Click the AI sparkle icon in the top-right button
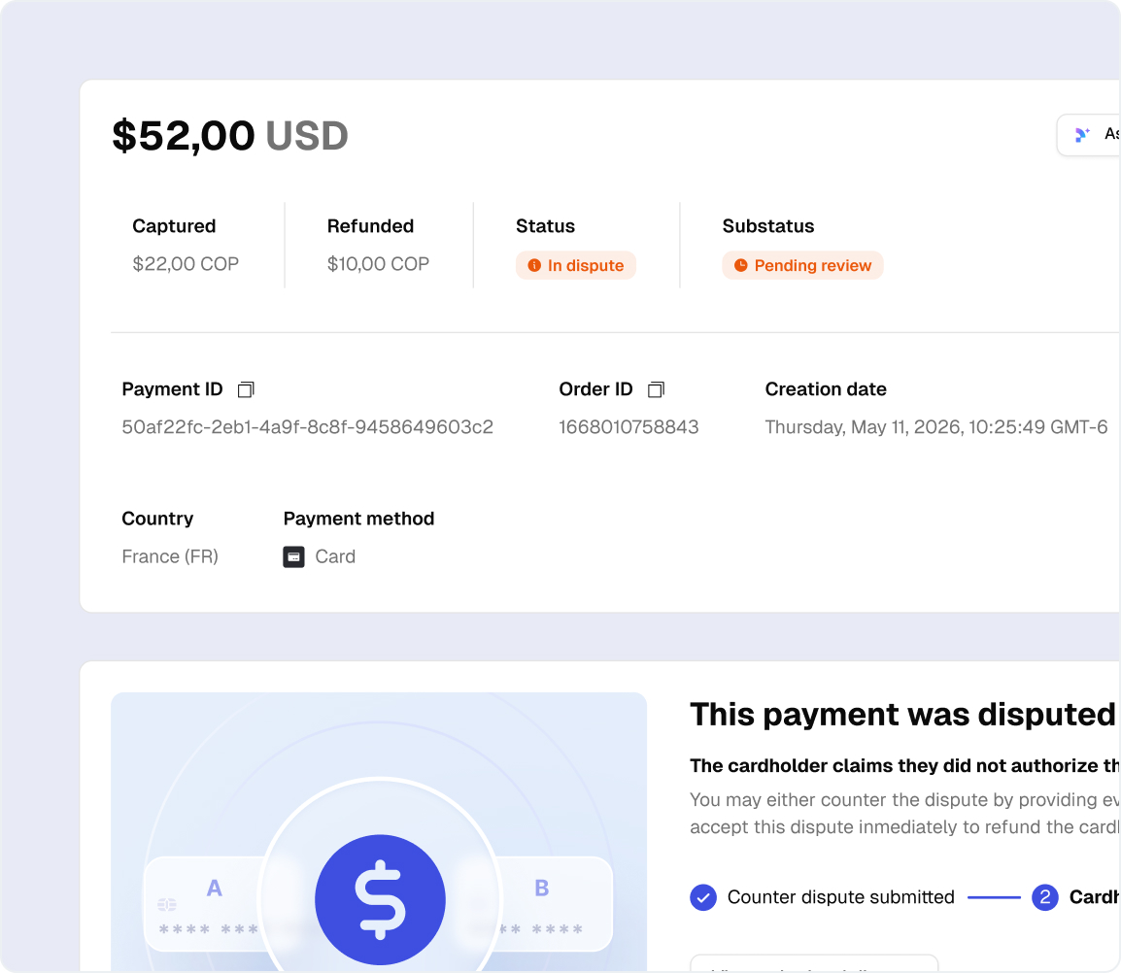The height and width of the screenshot is (973, 1121). (x=1082, y=135)
